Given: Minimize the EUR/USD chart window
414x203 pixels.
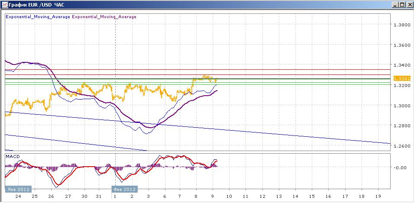Looking at the screenshot, I should click(x=395, y=4).
